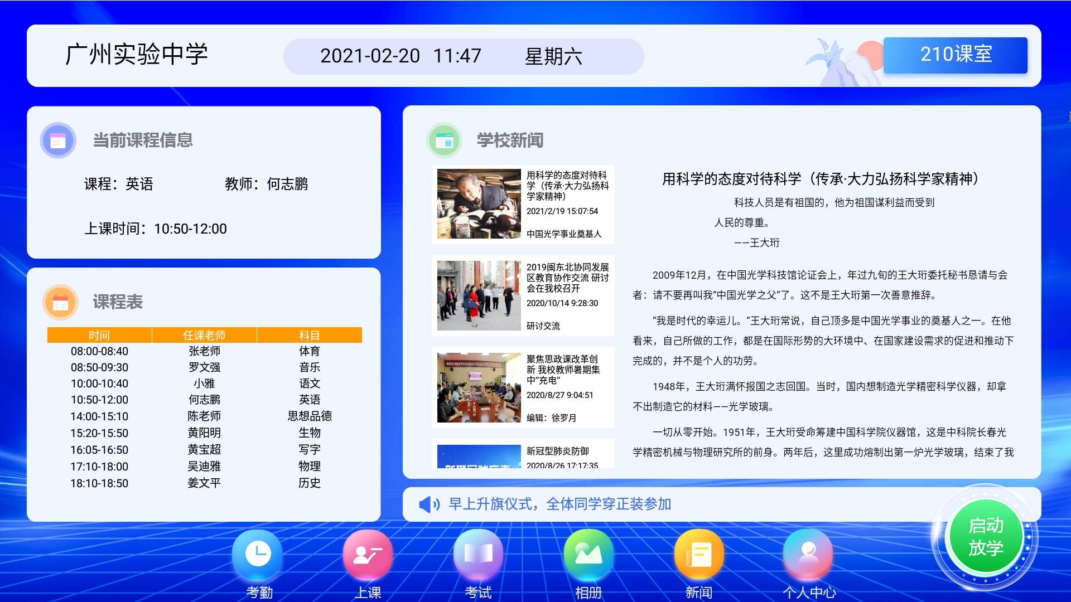
Task: Click subject 思想品德 in timetable
Action: coord(310,416)
